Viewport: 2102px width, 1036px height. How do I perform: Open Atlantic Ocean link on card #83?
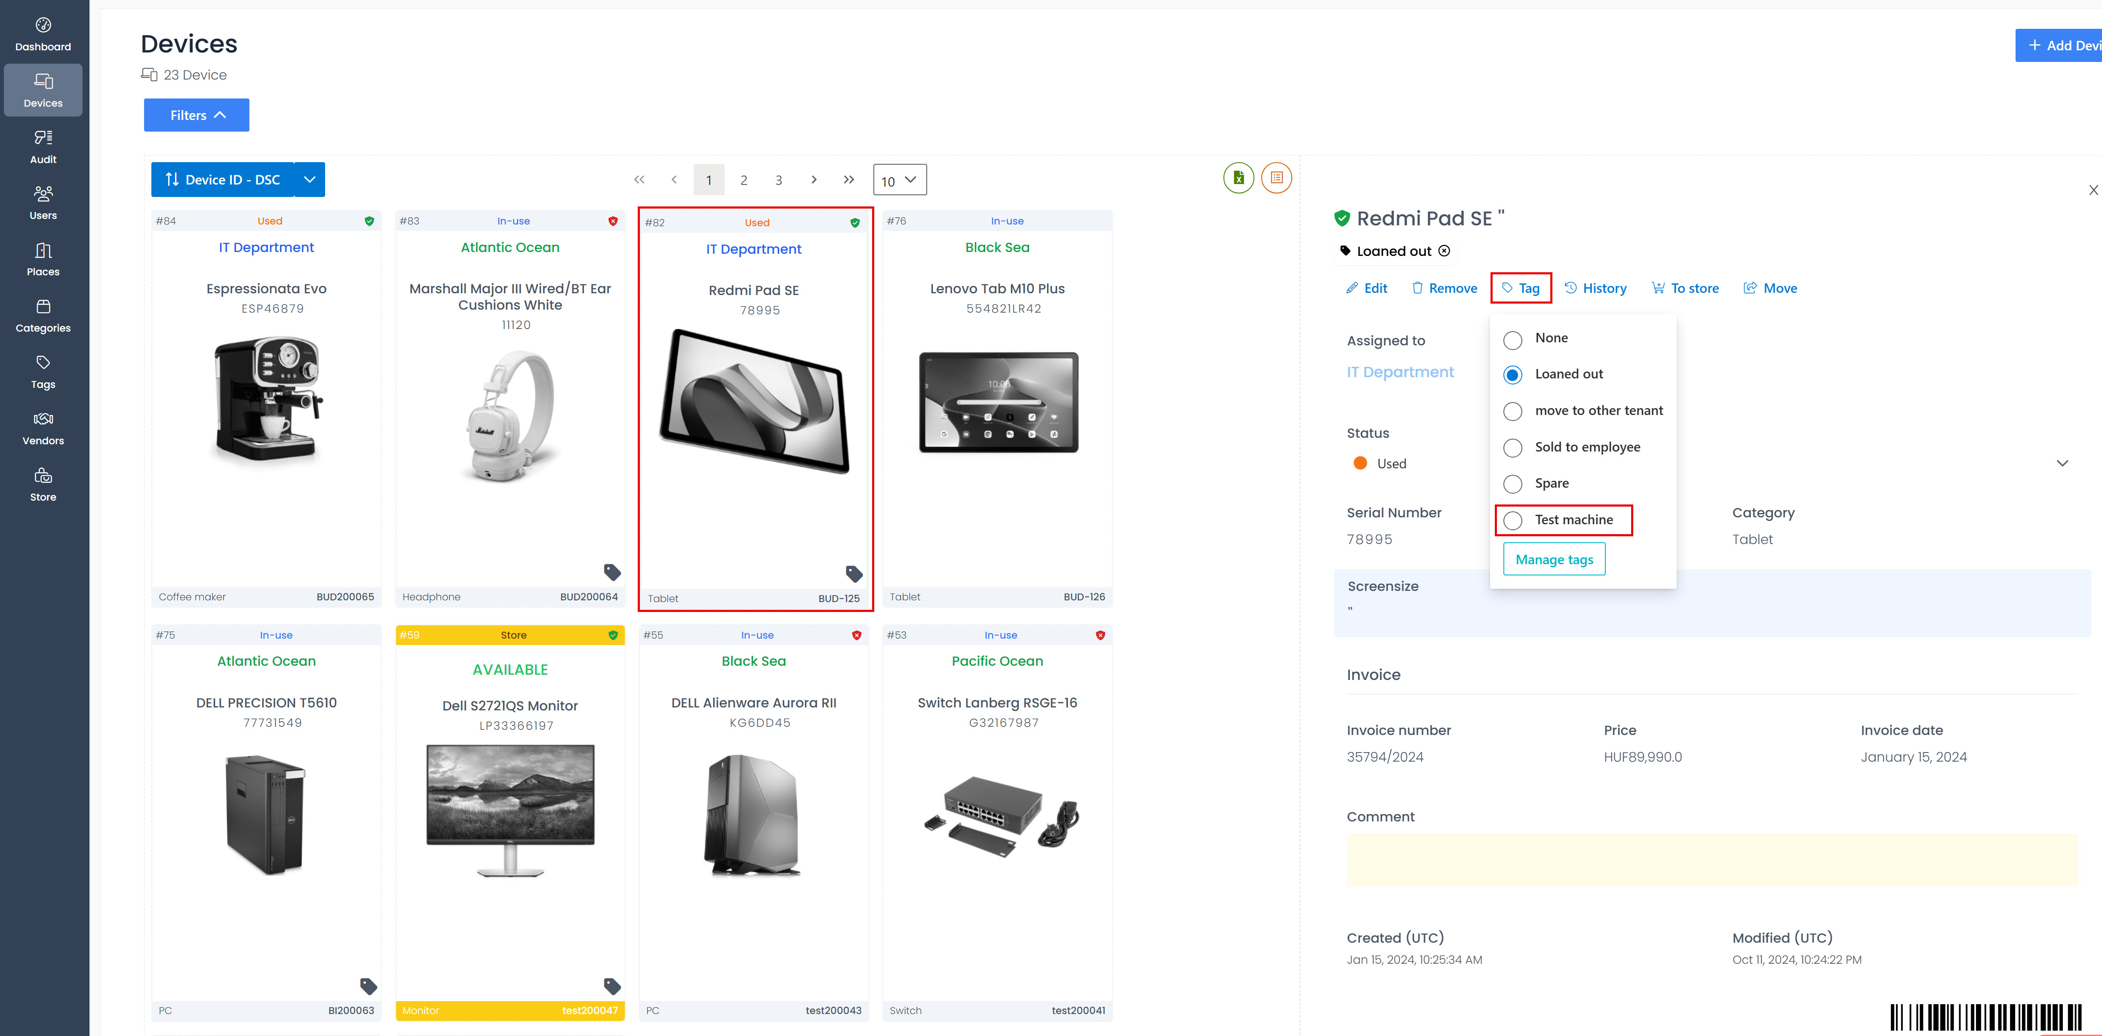[510, 247]
